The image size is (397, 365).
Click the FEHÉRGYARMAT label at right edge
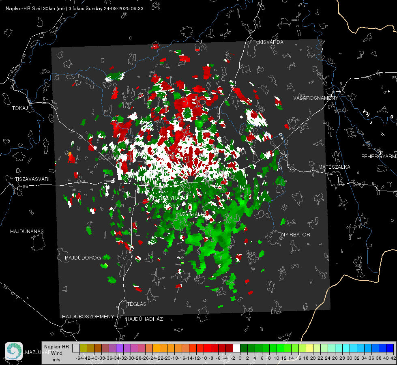pos(379,157)
